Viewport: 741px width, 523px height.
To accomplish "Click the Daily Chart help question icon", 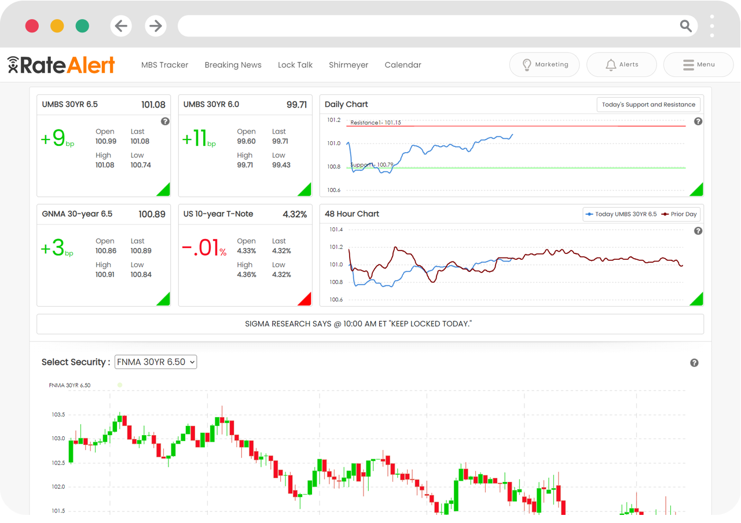I will 698,121.
